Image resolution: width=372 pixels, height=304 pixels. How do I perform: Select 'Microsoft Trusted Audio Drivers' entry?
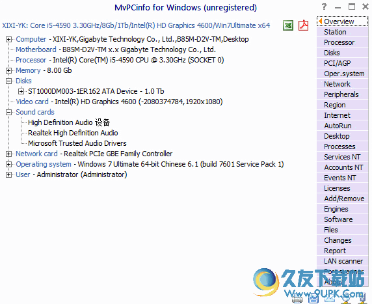click(x=77, y=143)
